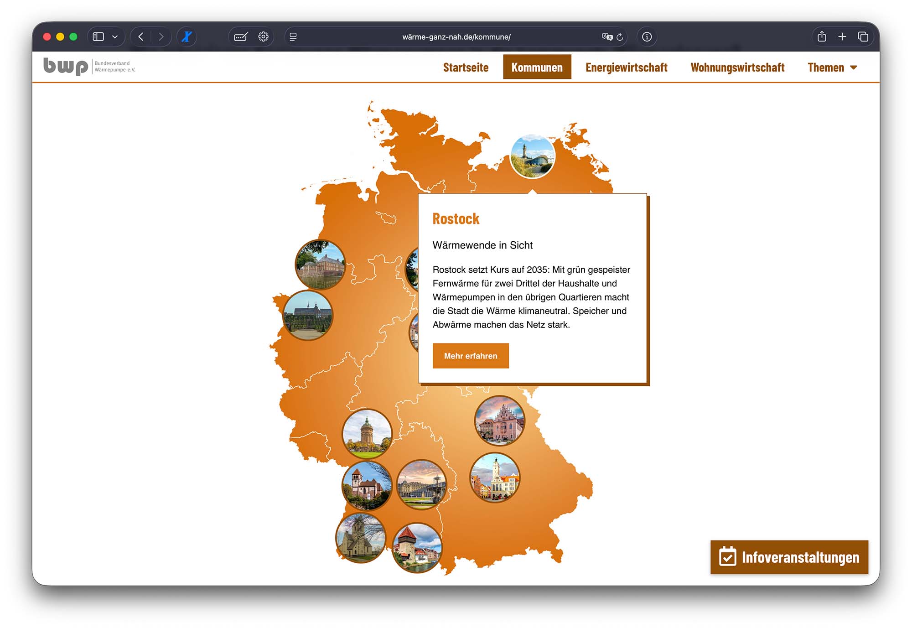Go to the Startseite menu item
The height and width of the screenshot is (628, 912).
click(x=466, y=67)
